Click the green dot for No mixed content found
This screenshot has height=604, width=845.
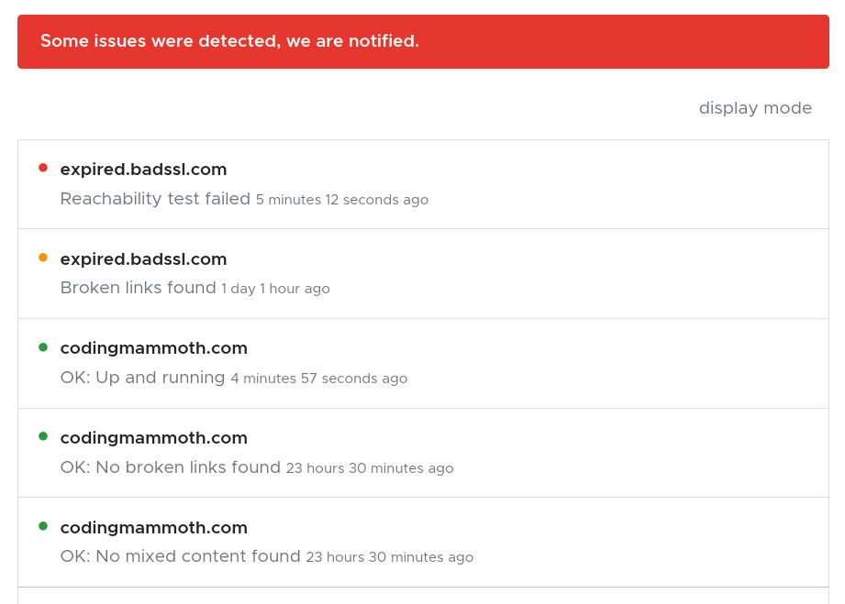tap(43, 526)
